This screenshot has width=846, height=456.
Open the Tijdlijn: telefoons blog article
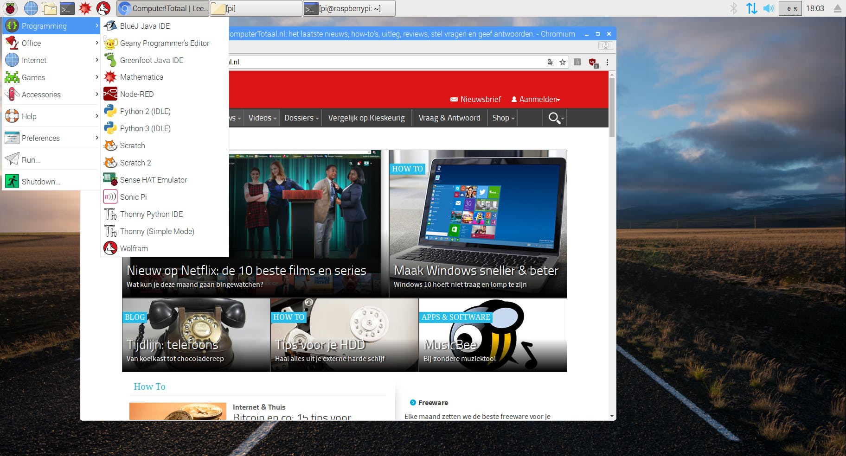pos(196,335)
